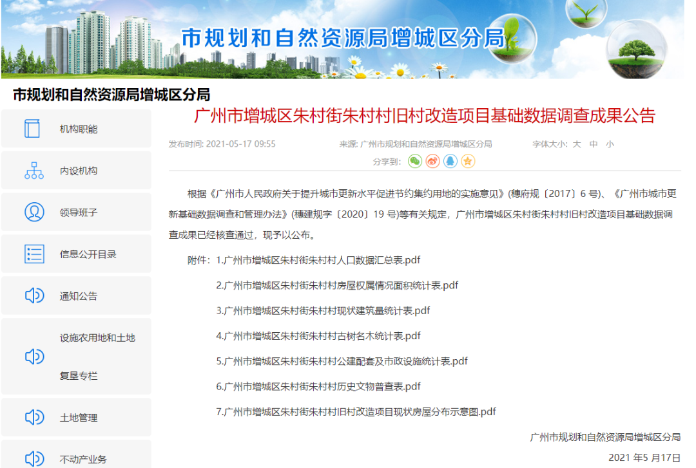Open attachment 5 公建配套及市政设施统计表.pdf
This screenshot has height=468, width=696.
pos(342,361)
